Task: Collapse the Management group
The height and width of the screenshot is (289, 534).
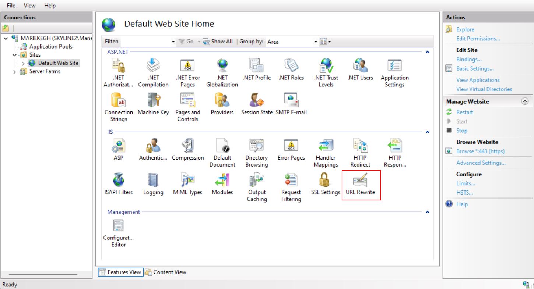Action: click(427, 212)
